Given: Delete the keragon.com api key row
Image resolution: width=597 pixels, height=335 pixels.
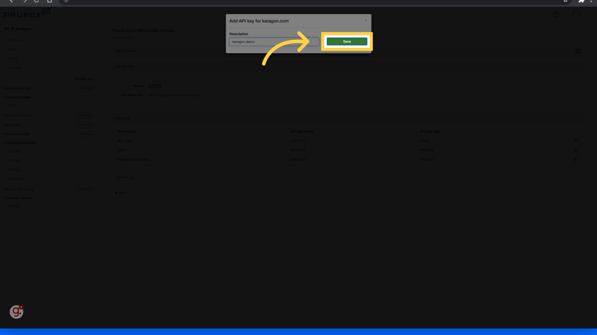Looking at the screenshot, I should (x=576, y=160).
